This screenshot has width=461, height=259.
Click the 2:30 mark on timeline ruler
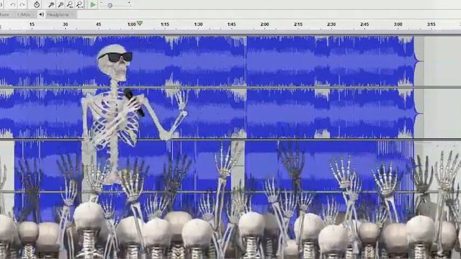point(331,24)
